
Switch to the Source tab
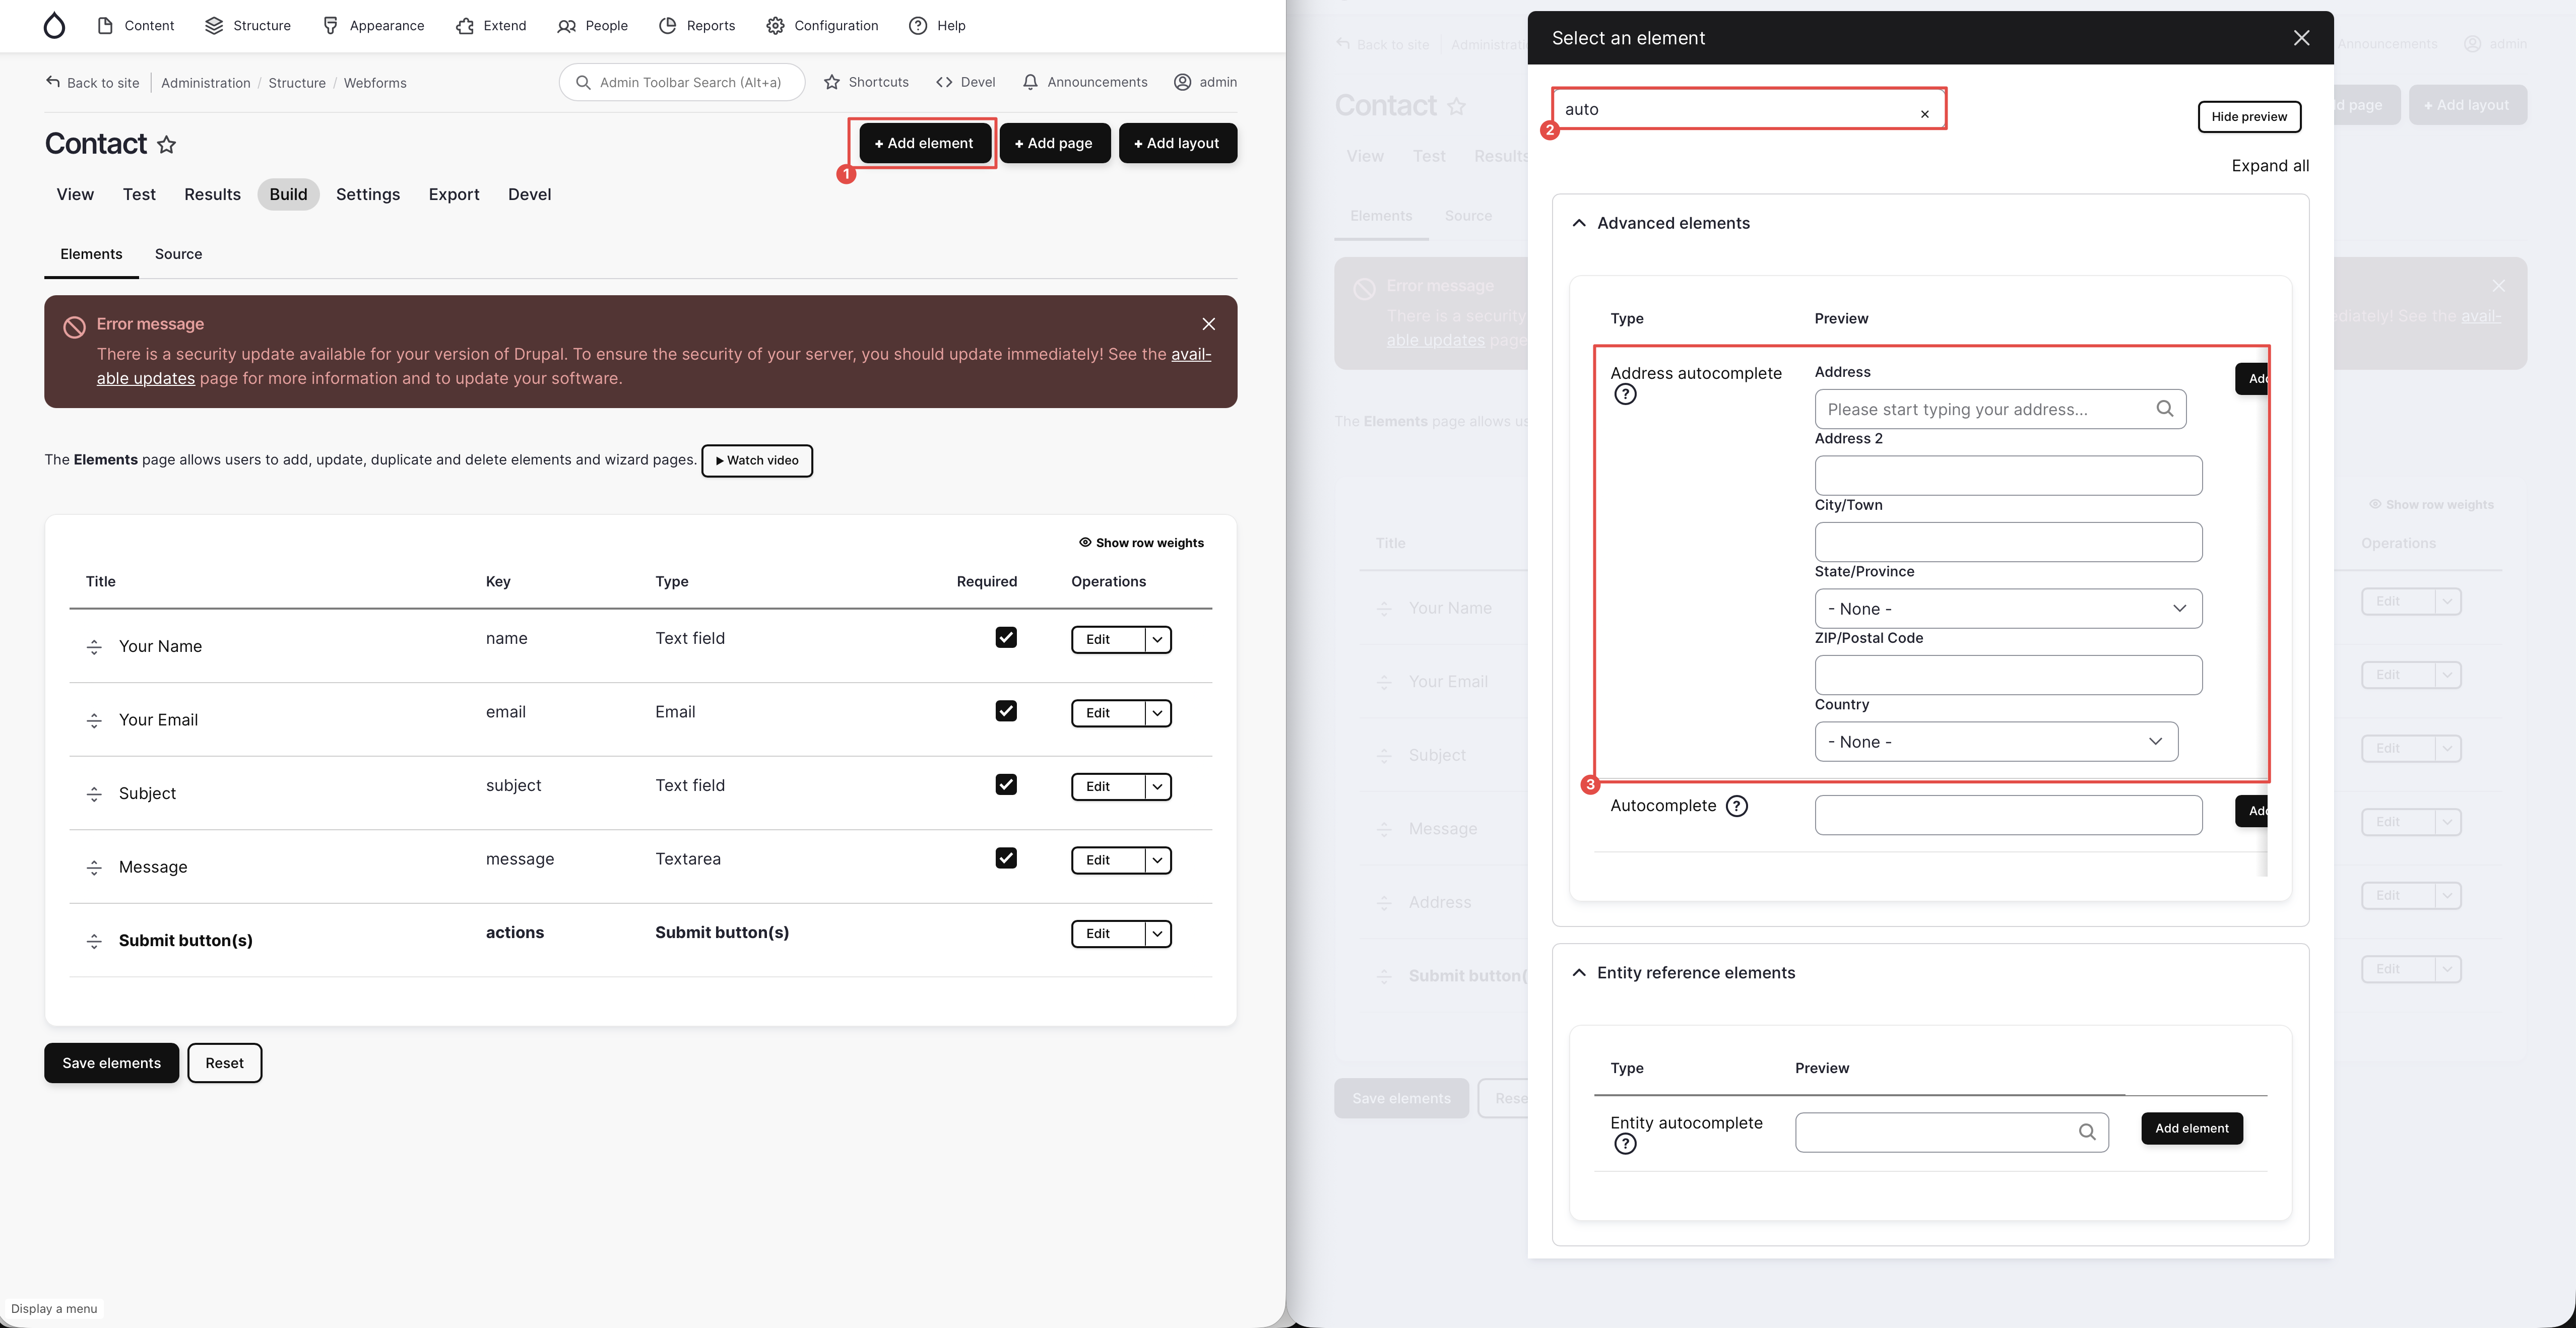pos(178,254)
